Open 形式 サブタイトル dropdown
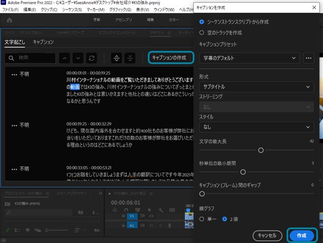This screenshot has height=243, width=323. point(256,86)
